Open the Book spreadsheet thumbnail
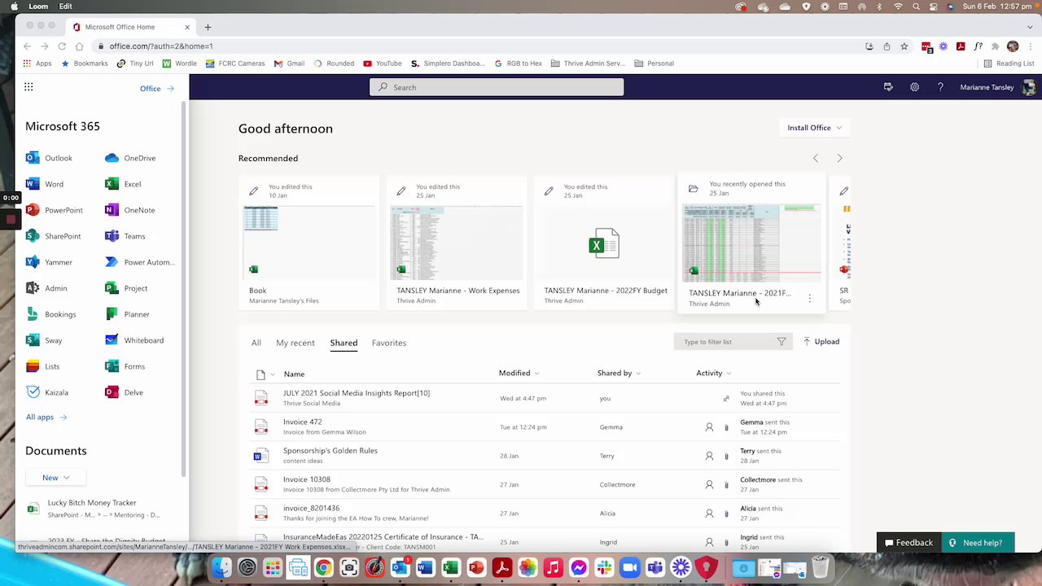Image resolution: width=1042 pixels, height=586 pixels. point(309,243)
